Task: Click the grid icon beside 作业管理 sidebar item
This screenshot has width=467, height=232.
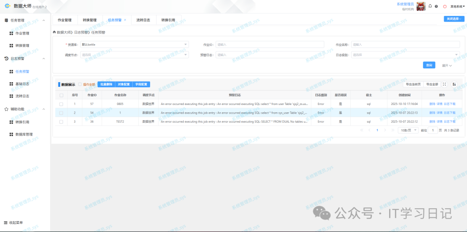Action: tap(11, 33)
